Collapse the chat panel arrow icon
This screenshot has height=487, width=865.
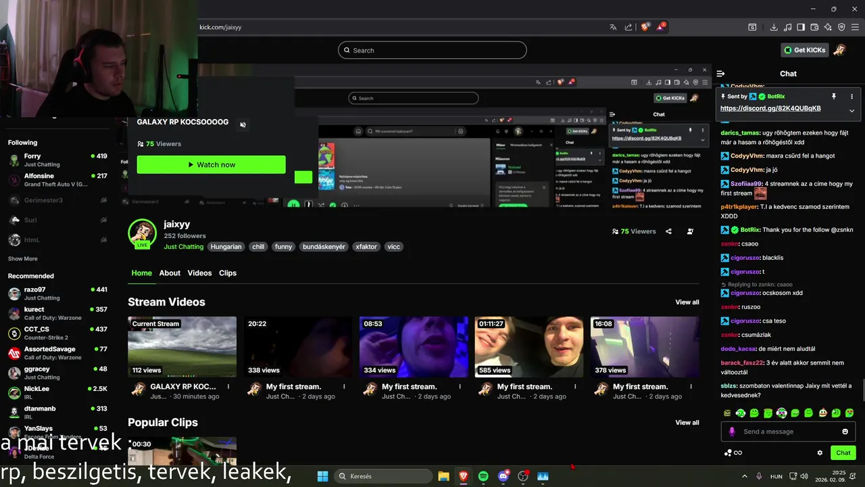click(x=721, y=74)
